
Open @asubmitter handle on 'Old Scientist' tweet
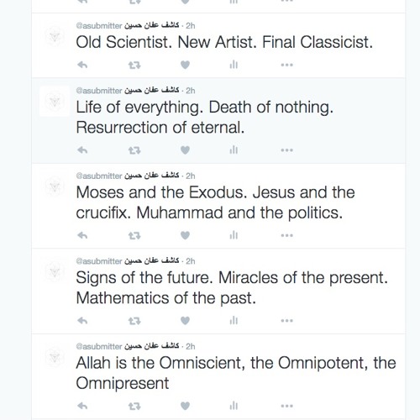pos(99,26)
